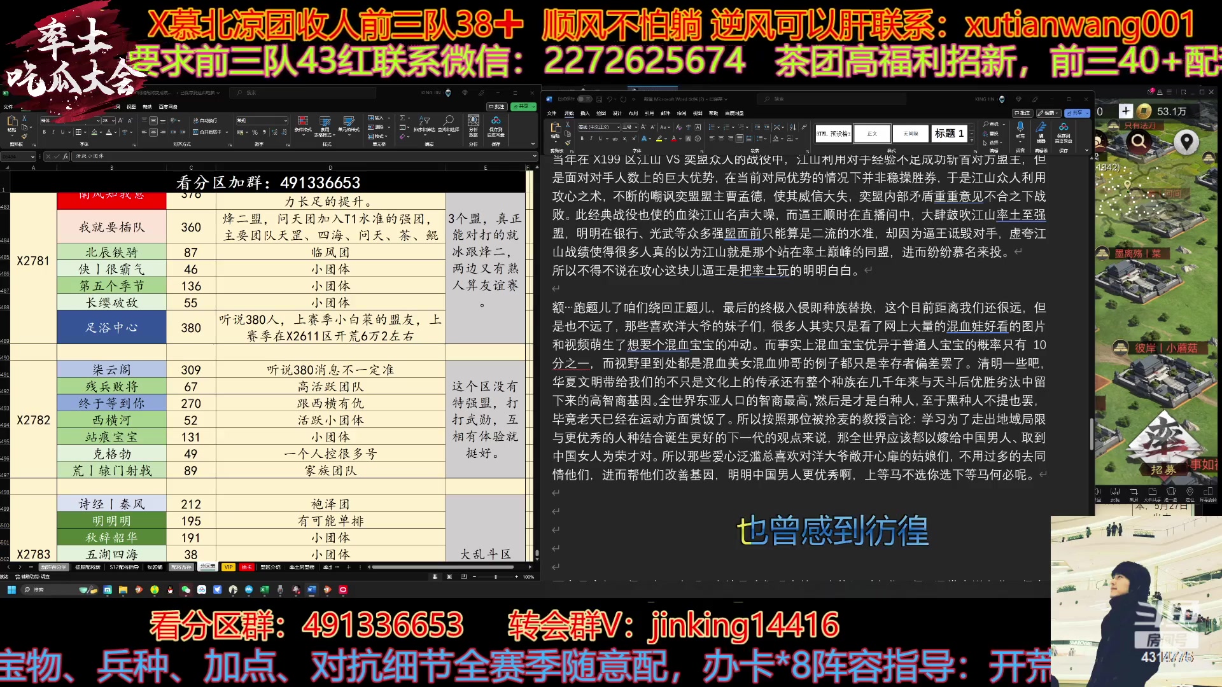Screen dimensions: 1222x687
Task: Open Word Design tab
Action: 617,113
